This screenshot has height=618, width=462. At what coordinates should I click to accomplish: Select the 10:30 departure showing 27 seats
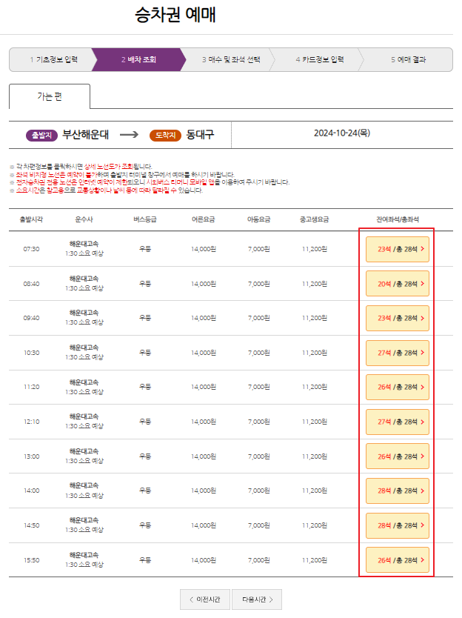point(397,353)
